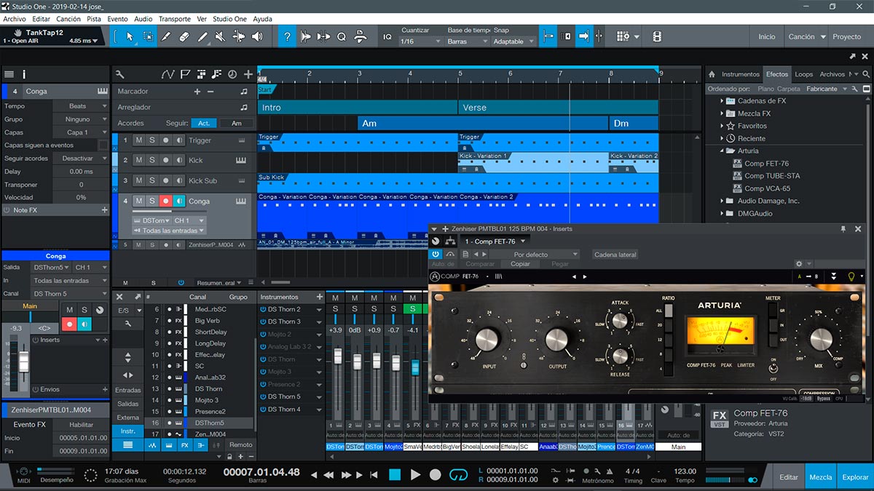Open plugin settings gear in Comp FET-76 window

(x=799, y=264)
